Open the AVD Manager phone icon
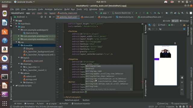This screenshot has width=193, height=108. pos(179,13)
